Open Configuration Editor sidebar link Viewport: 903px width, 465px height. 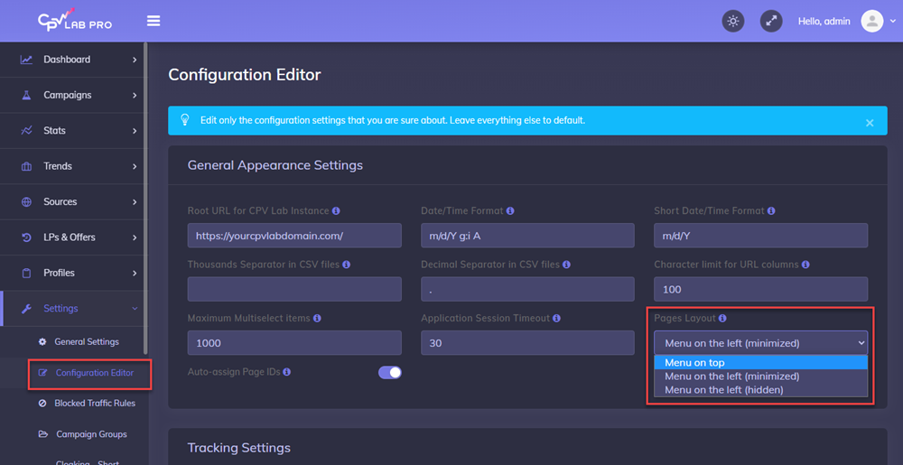(x=95, y=373)
